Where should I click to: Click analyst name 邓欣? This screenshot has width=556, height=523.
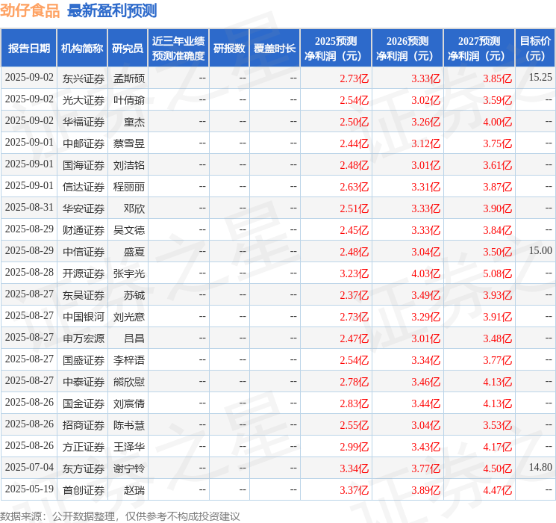(134, 208)
